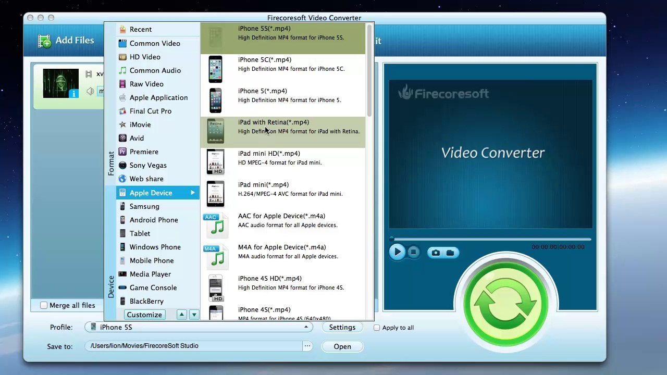Image resolution: width=667 pixels, height=375 pixels.
Task: Click the Sony Vegas category icon
Action: (x=122, y=165)
